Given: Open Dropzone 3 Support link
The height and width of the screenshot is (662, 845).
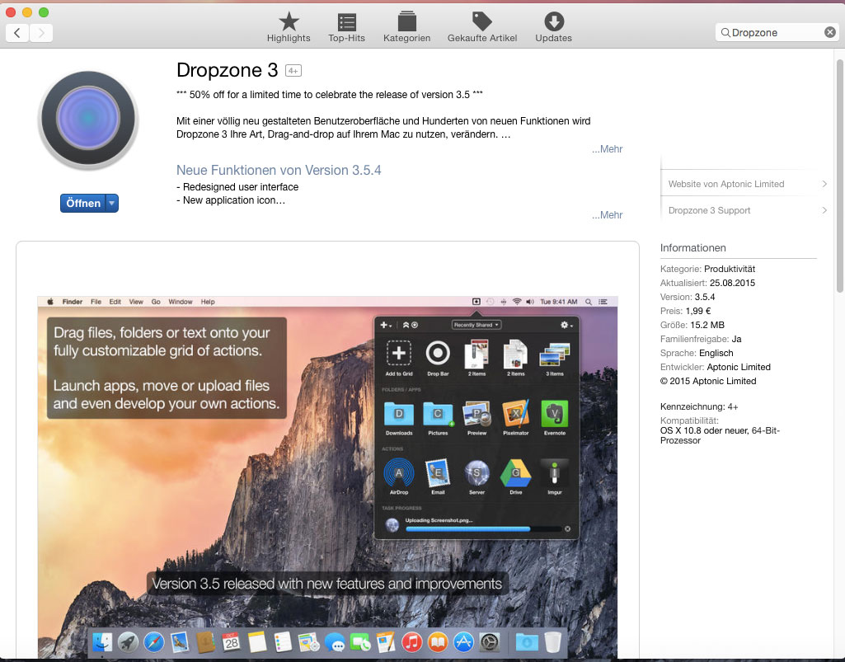Looking at the screenshot, I should [x=744, y=210].
